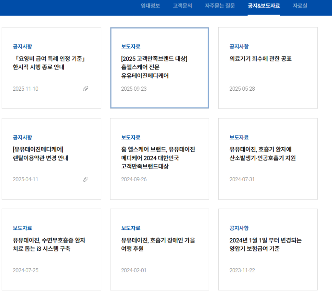Image resolution: width=332 pixels, height=295 pixels.
Task: Click the attachment clip icon on 2025-11-10 notice
Action: (x=86, y=89)
